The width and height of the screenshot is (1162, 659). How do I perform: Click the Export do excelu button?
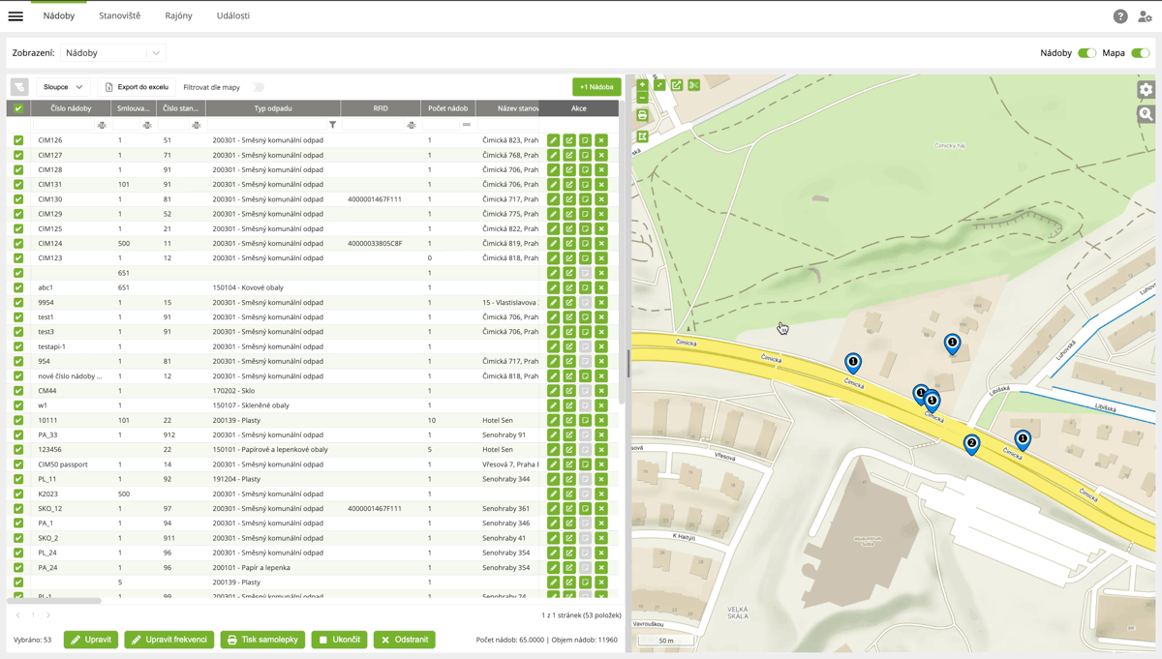tap(137, 87)
